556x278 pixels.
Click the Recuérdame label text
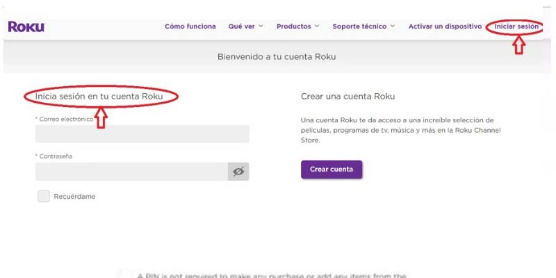pos(74,197)
